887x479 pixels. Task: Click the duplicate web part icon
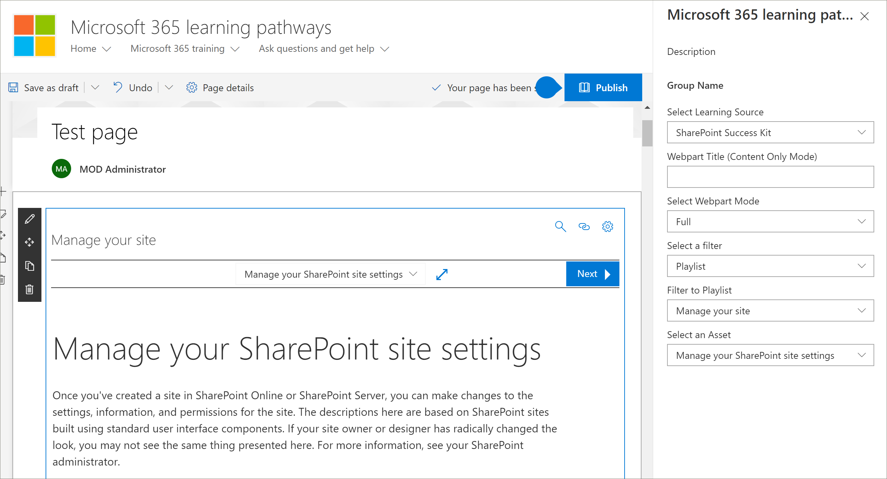pyautogui.click(x=30, y=266)
